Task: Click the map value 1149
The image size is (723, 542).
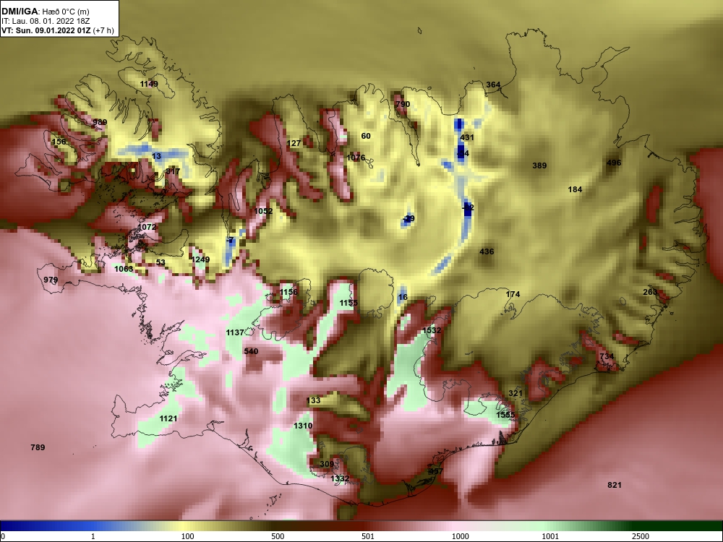Action: point(149,84)
